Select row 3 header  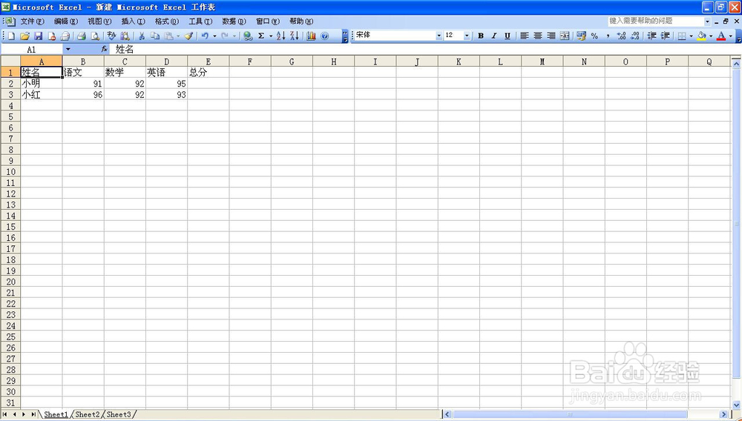(x=11, y=94)
